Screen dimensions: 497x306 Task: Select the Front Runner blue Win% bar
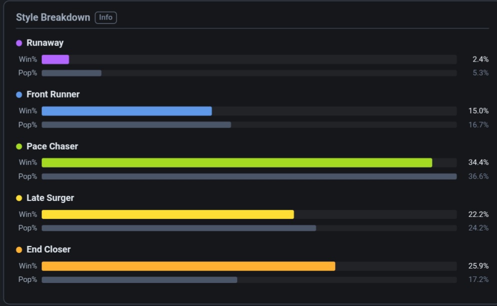(127, 111)
